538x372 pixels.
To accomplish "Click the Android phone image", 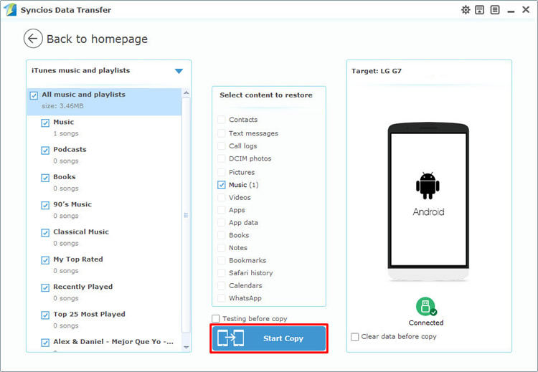I will point(428,202).
